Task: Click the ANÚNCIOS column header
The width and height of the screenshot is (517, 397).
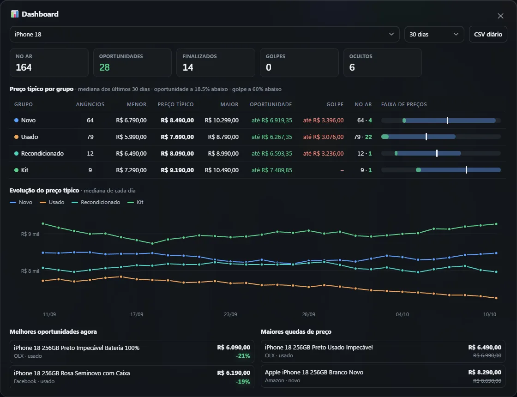Action: pos(90,104)
